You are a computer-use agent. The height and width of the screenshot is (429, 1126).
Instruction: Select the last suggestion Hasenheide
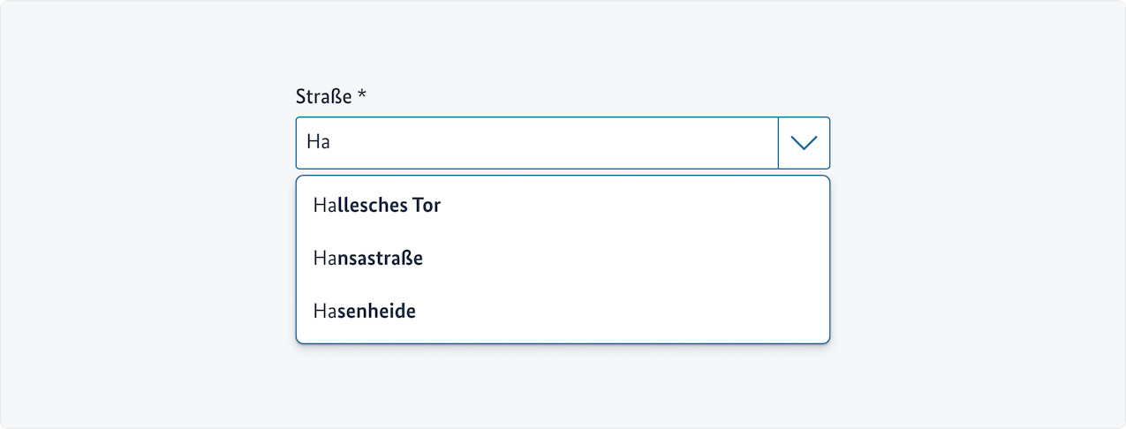(x=365, y=312)
